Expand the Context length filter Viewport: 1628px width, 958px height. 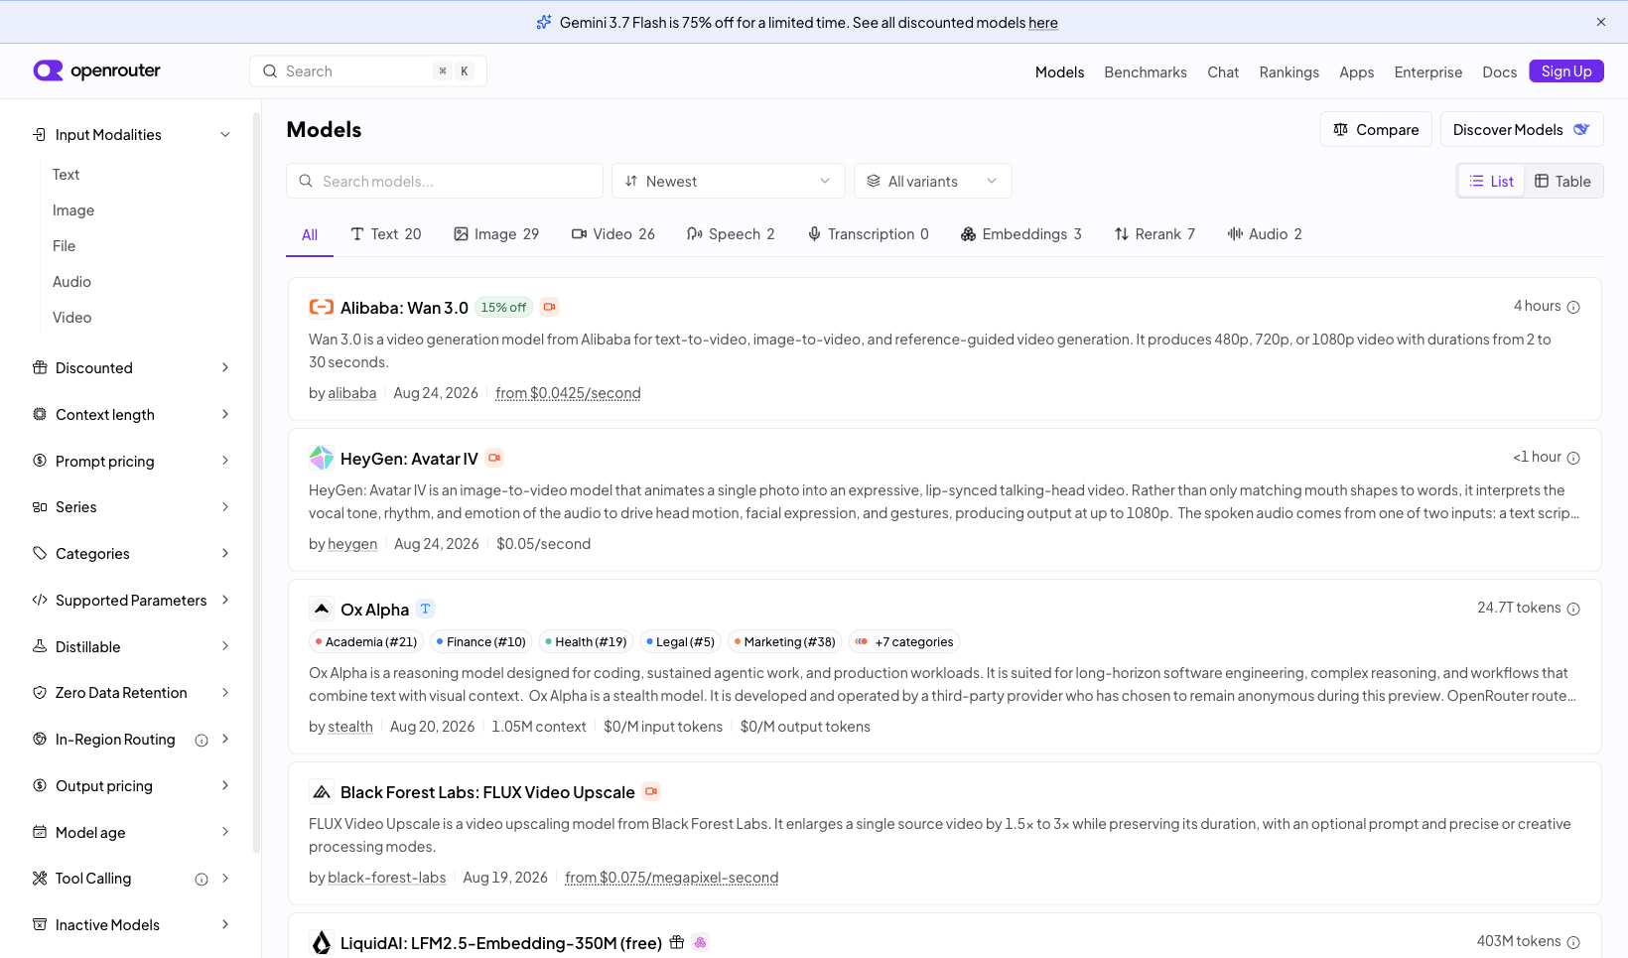pos(131,414)
